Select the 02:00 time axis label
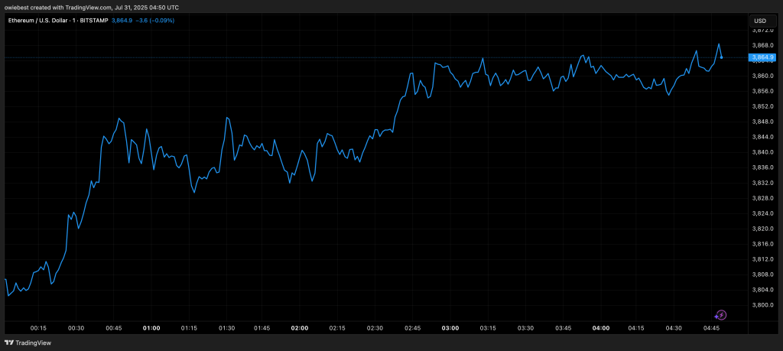The image size is (783, 351). (300, 328)
